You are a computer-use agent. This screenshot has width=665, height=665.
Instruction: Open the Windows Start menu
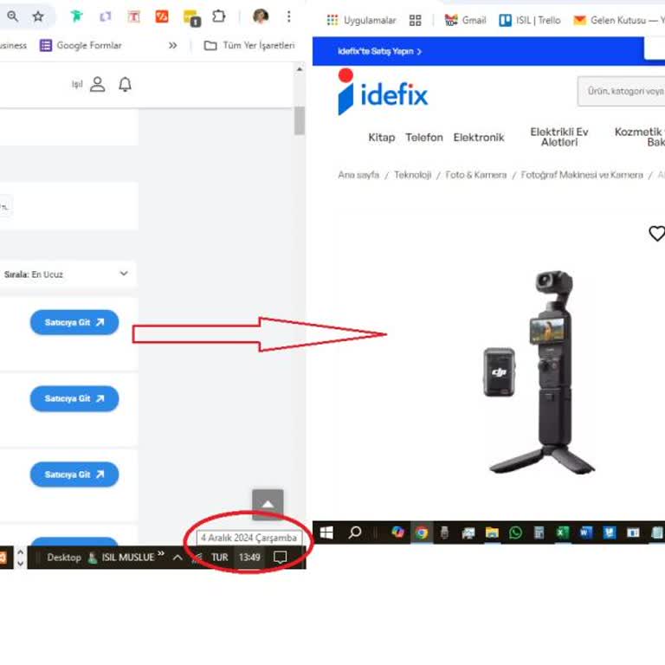point(326,533)
